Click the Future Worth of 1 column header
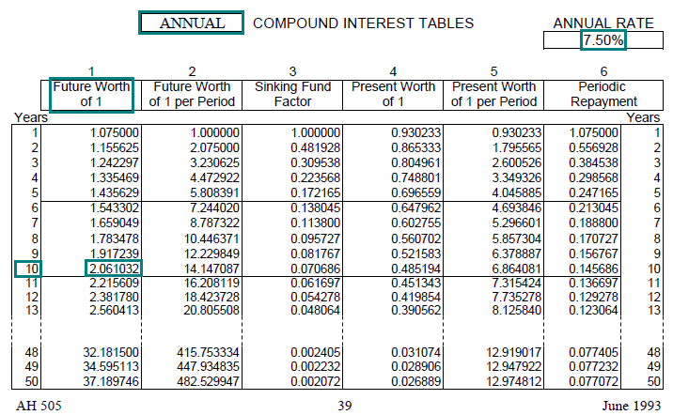673x415 pixels. pos(90,94)
